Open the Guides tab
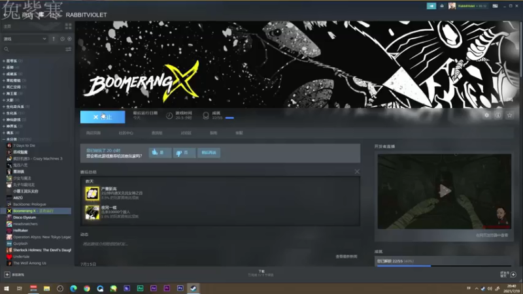 point(214,133)
